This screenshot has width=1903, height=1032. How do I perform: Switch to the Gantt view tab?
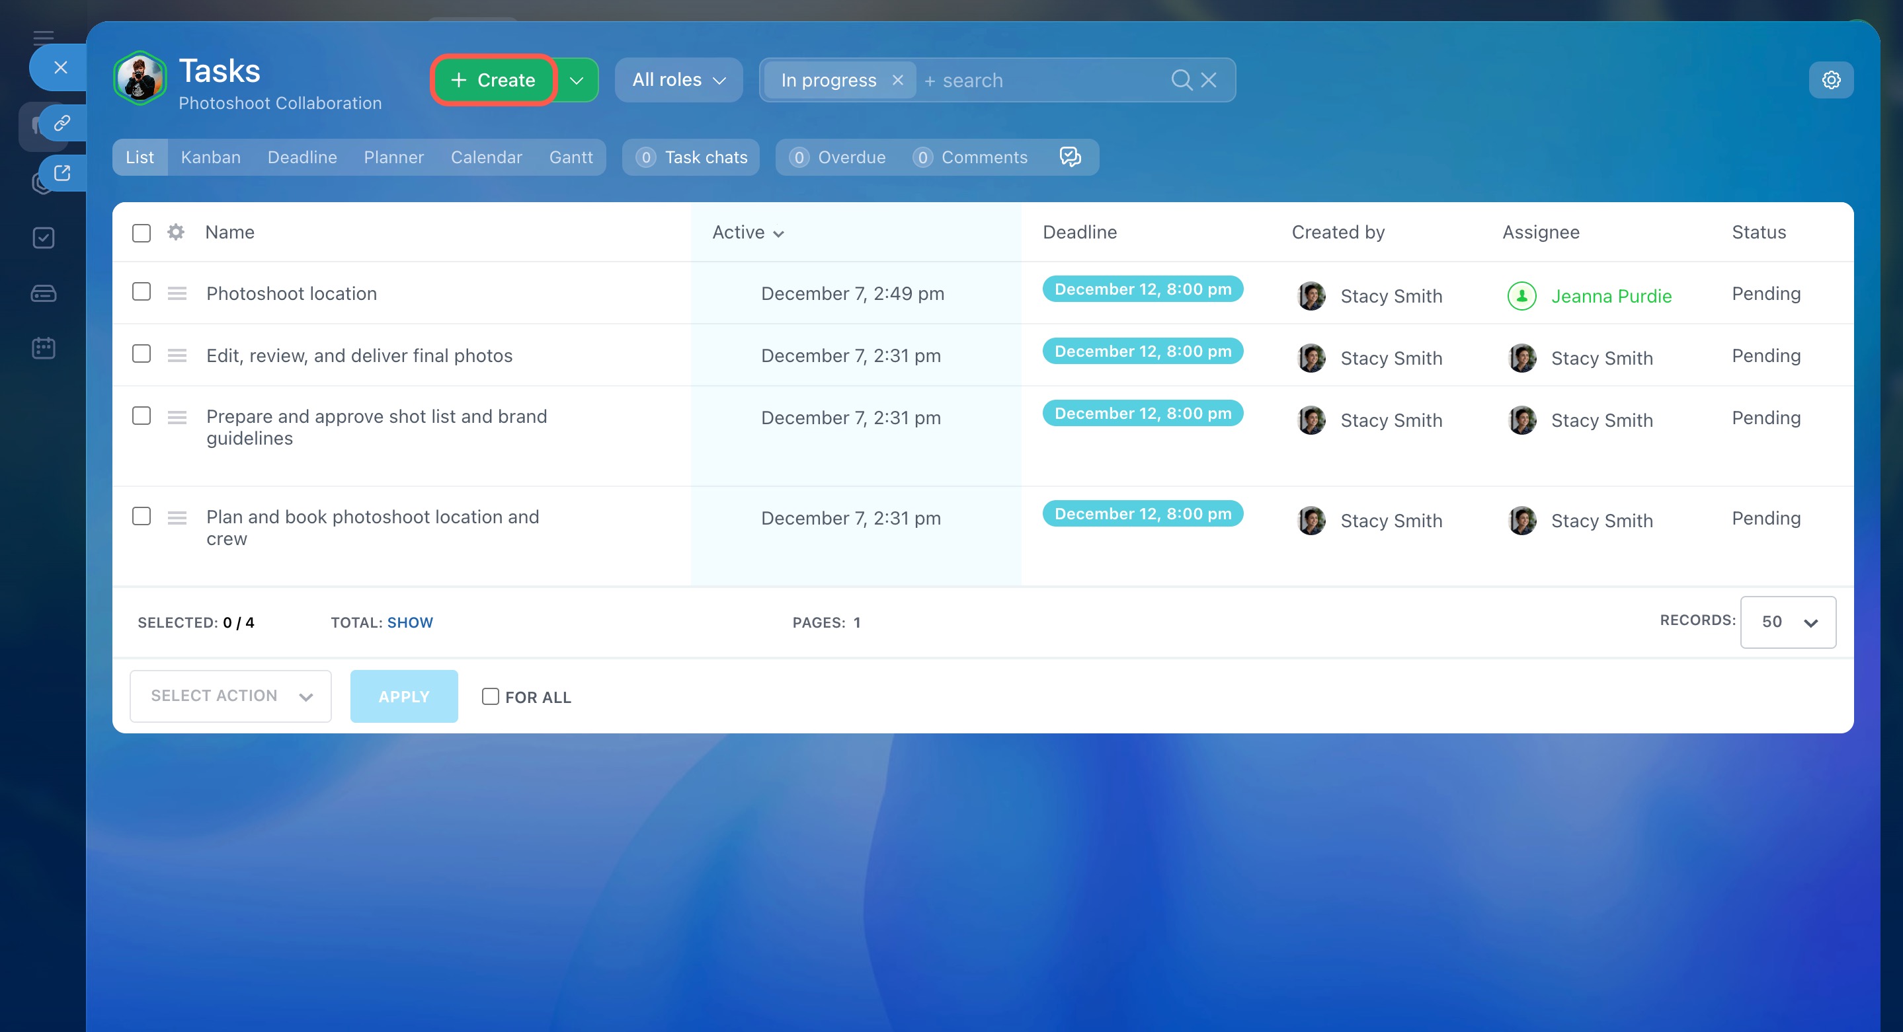click(x=571, y=157)
